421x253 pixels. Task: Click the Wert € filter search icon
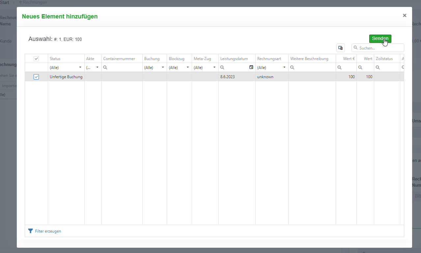coord(340,67)
